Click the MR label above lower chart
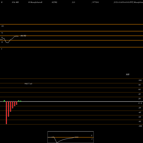The image size is (143, 143). 128,74
